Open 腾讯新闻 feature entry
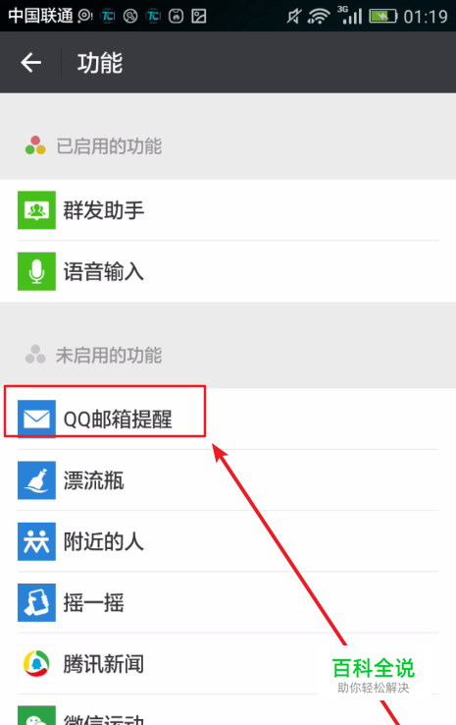This screenshot has height=725, width=456. pos(228,664)
